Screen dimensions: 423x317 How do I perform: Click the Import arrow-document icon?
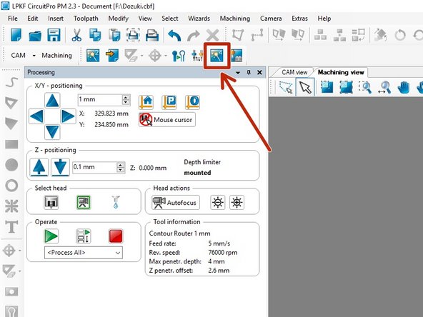coord(112,56)
